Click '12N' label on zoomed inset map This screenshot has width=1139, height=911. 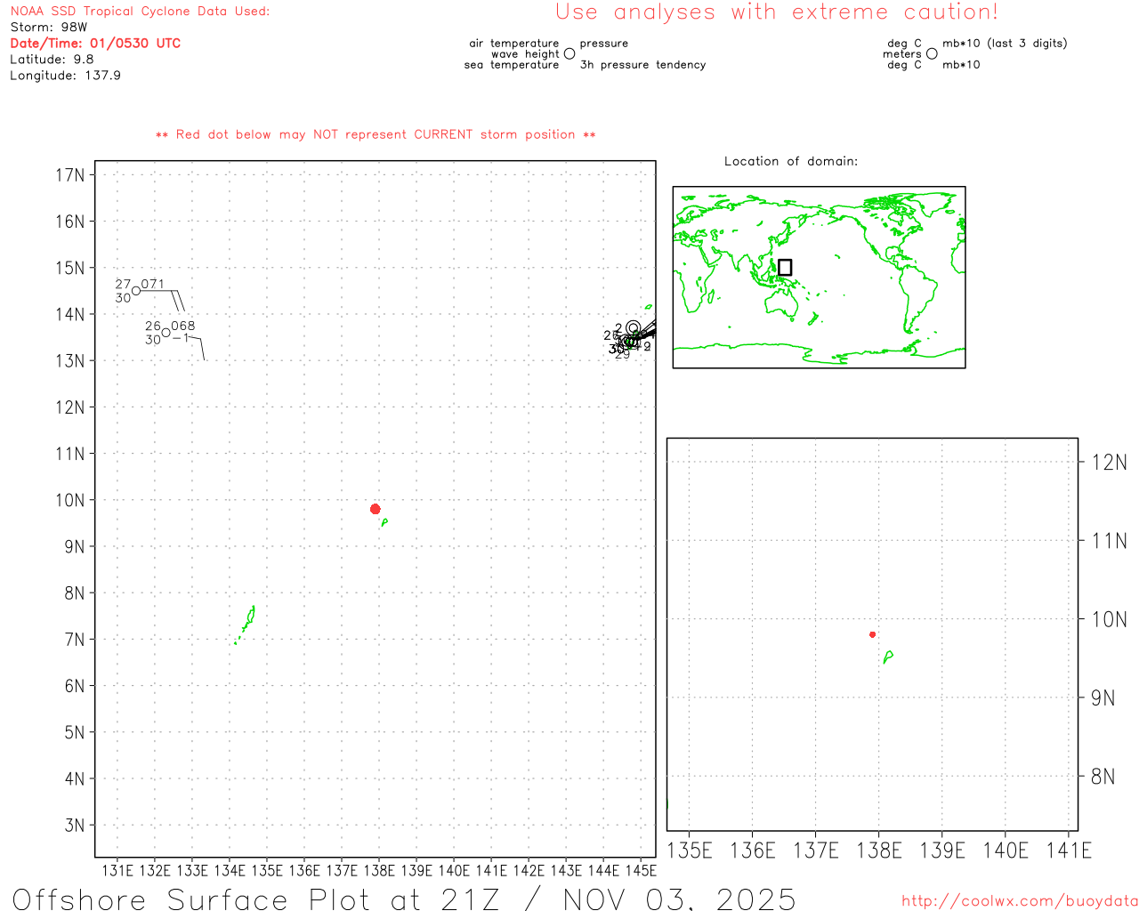click(x=1109, y=463)
